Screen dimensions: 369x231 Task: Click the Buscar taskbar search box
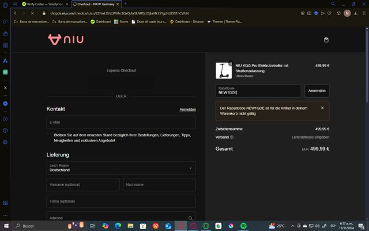coord(49,226)
